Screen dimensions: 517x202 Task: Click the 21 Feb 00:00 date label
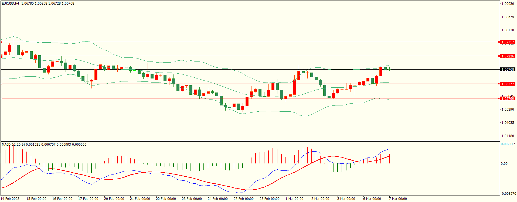pos(140,199)
